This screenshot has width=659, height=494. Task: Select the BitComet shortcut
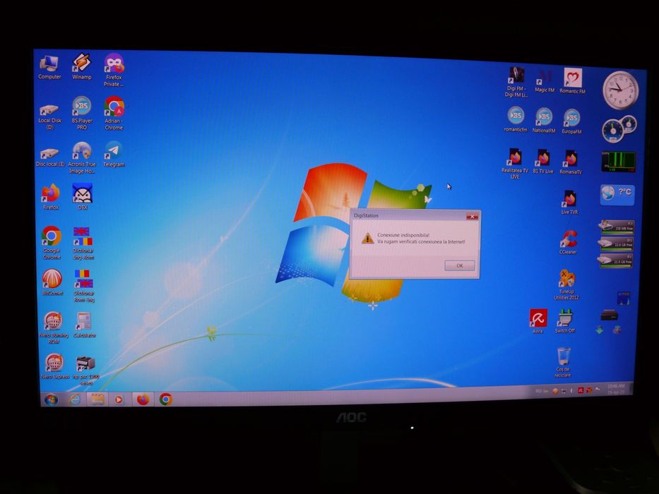[52, 282]
